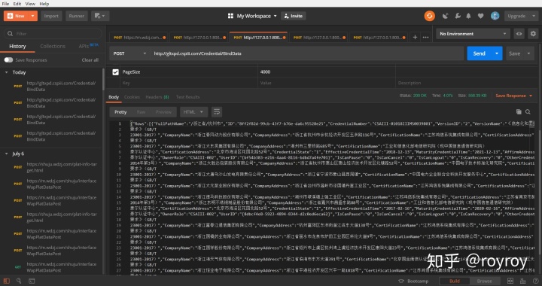The image size is (542, 286).
Task: Open the response Headers tab
Action: tap(157, 97)
